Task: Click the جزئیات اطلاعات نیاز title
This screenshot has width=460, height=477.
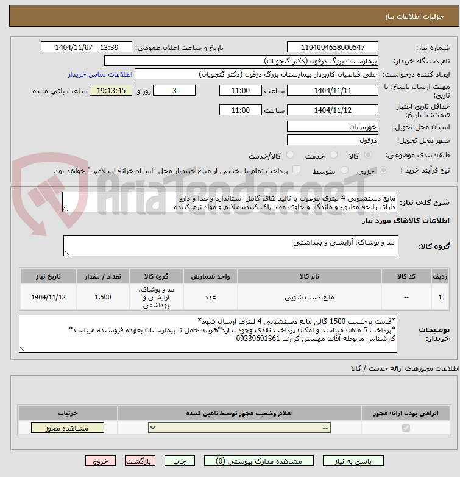Action: [x=414, y=16]
